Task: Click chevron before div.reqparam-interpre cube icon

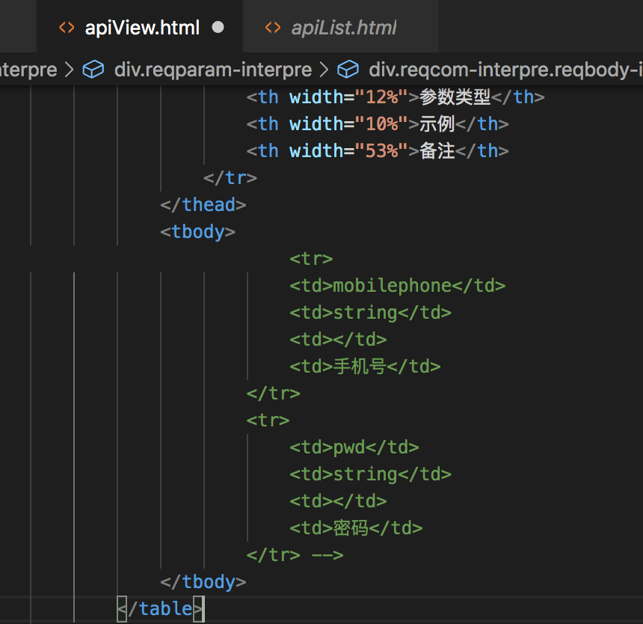Action: click(x=70, y=70)
